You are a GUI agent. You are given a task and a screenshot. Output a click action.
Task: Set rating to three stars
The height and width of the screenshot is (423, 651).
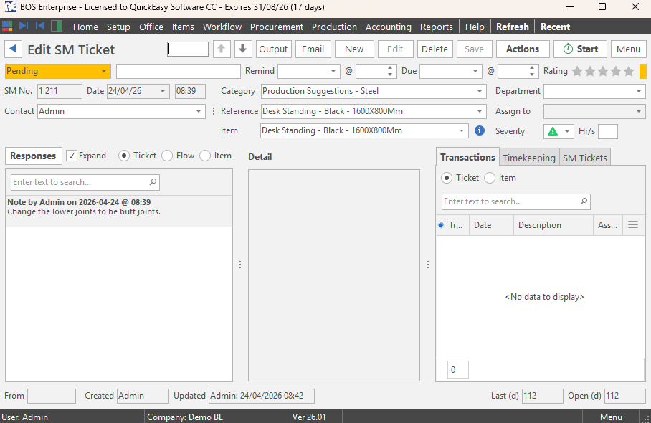click(603, 72)
